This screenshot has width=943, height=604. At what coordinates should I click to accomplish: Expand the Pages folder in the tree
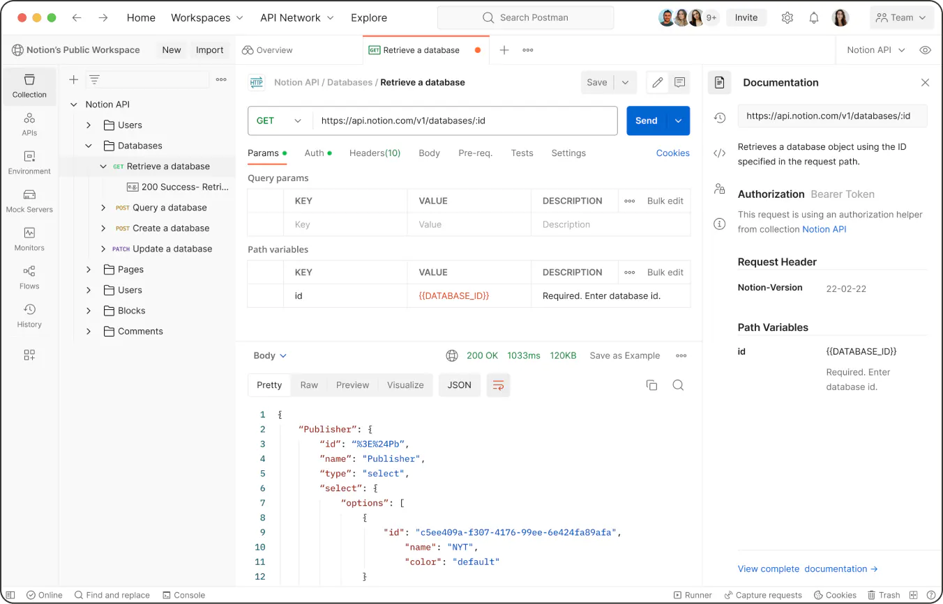89,270
